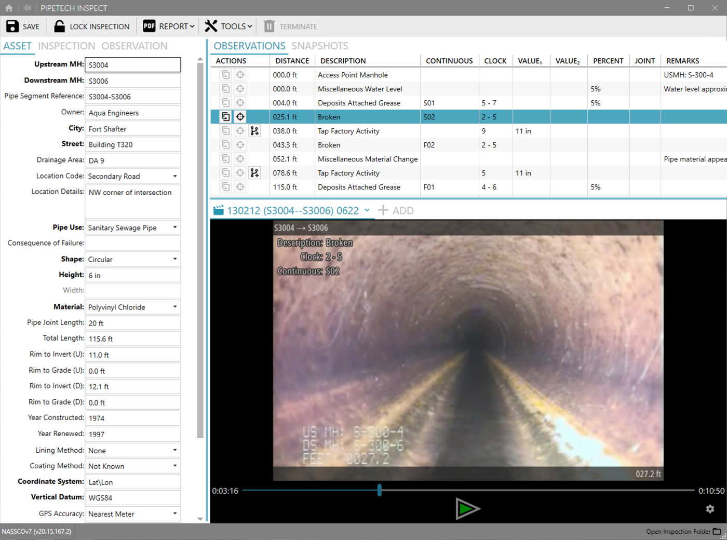The height and width of the screenshot is (540, 727).
Task: Click the Add video button
Action: click(x=396, y=210)
